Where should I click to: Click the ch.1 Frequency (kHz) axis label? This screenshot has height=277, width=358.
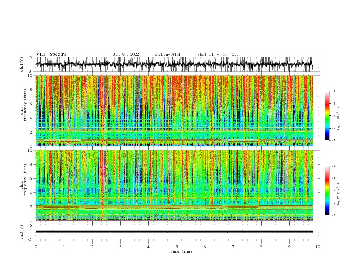(x=24, y=104)
